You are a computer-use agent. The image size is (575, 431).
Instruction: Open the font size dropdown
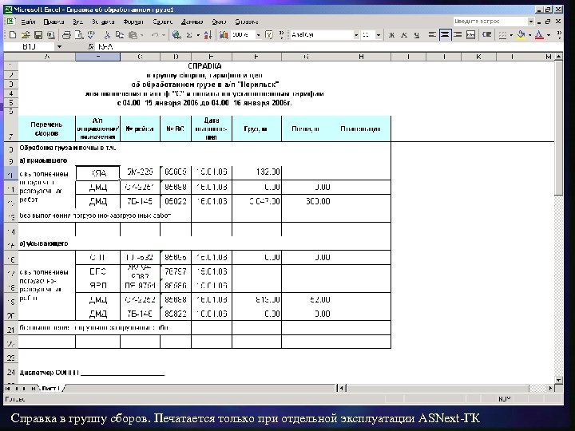[x=379, y=35]
